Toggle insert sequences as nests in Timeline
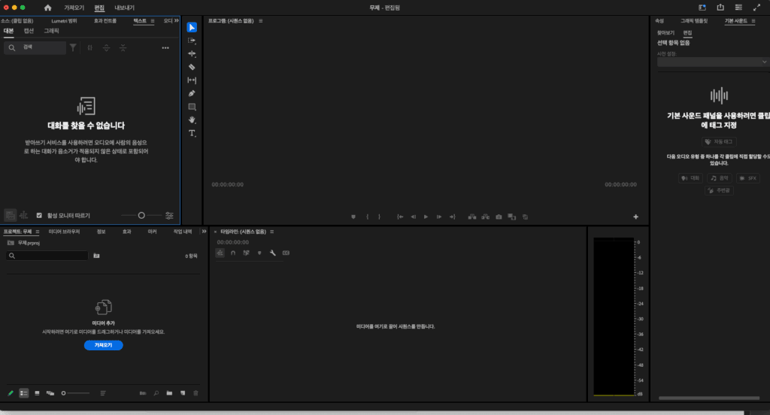The width and height of the screenshot is (770, 415). click(x=220, y=253)
